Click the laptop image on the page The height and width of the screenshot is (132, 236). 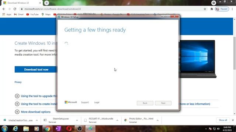pos(198,59)
